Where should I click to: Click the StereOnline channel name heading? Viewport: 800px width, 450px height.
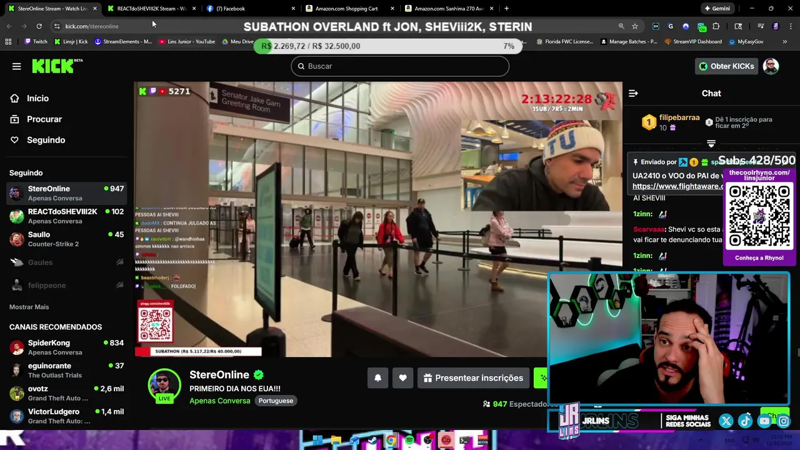[x=219, y=374]
